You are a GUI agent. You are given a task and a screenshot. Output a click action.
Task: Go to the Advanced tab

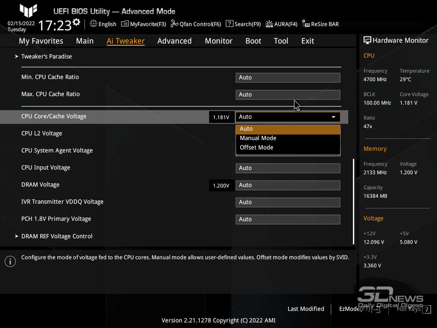click(175, 41)
